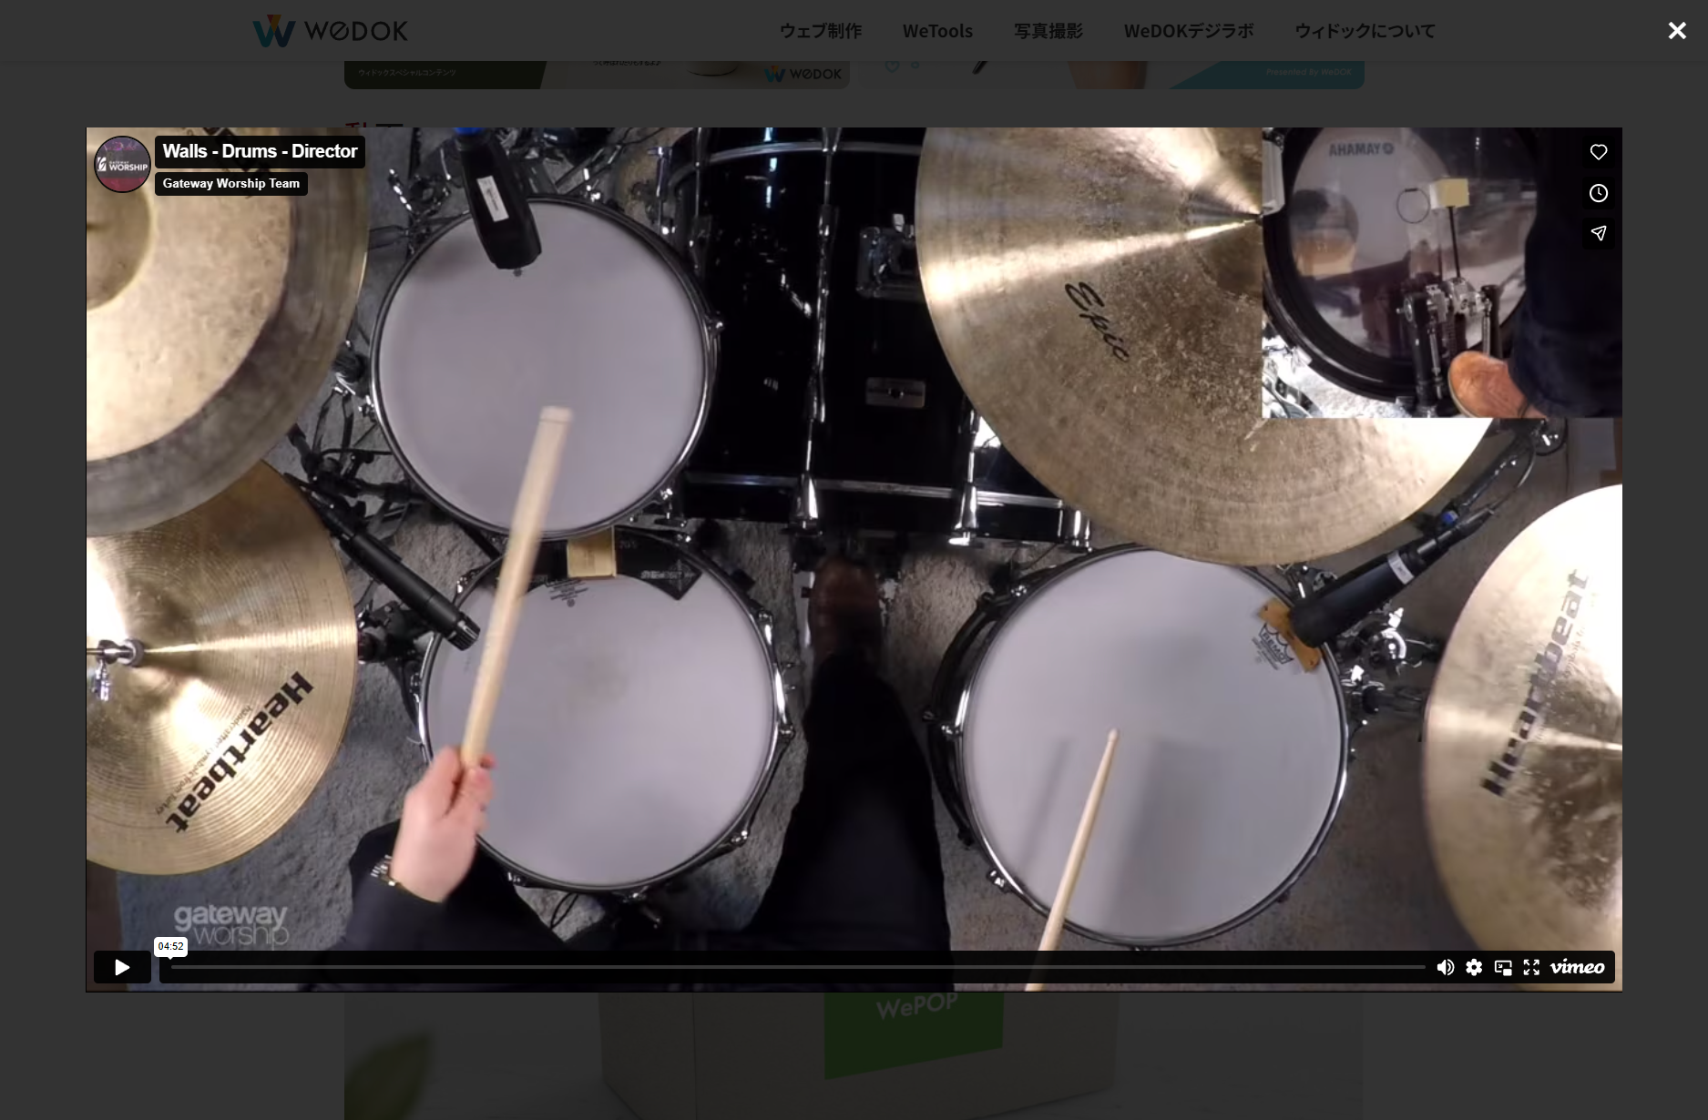Open the 'Walls - Drums - Director' title link
Viewport: 1708px width, 1120px height.
click(x=260, y=151)
